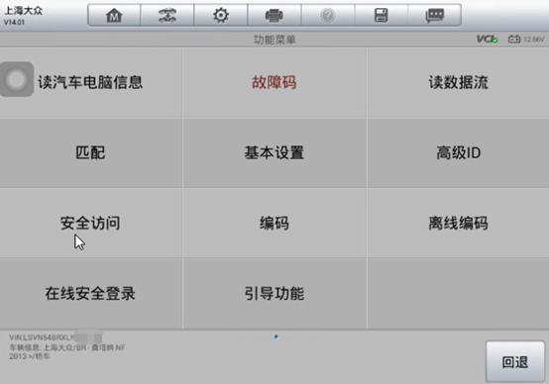Image resolution: width=549 pixels, height=384 pixels.
Task: Save data with the floppy icon
Action: [x=381, y=16]
